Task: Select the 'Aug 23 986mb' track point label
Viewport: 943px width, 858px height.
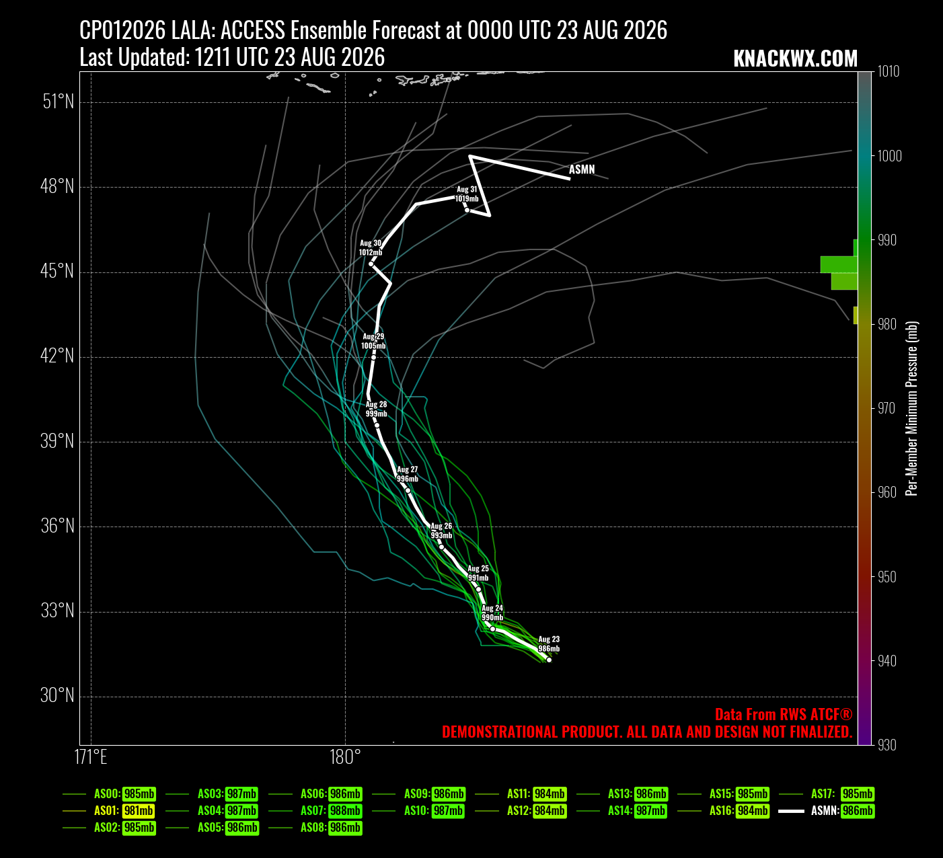Action: [549, 644]
